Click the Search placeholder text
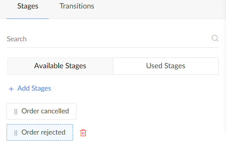The height and width of the screenshot is (160, 226). (17, 39)
